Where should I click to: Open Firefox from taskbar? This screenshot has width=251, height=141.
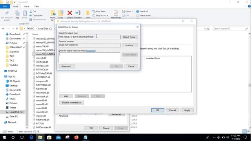pyautogui.click(x=76, y=137)
